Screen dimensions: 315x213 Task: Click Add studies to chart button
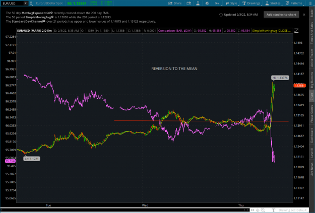pos(281,15)
